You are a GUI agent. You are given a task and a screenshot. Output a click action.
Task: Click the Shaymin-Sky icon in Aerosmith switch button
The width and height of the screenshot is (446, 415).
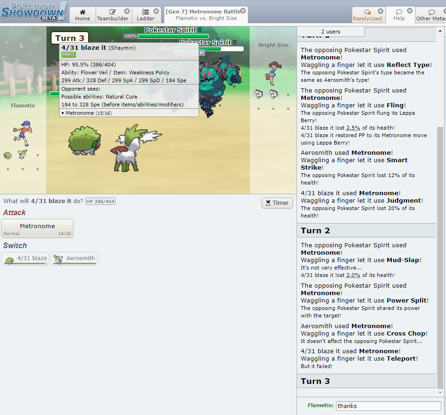point(58,259)
